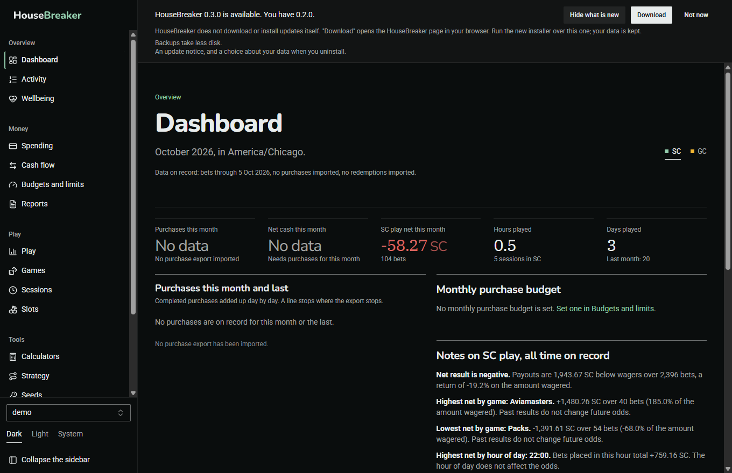This screenshot has width=732, height=473.
Task: Click the Download update button
Action: point(651,15)
